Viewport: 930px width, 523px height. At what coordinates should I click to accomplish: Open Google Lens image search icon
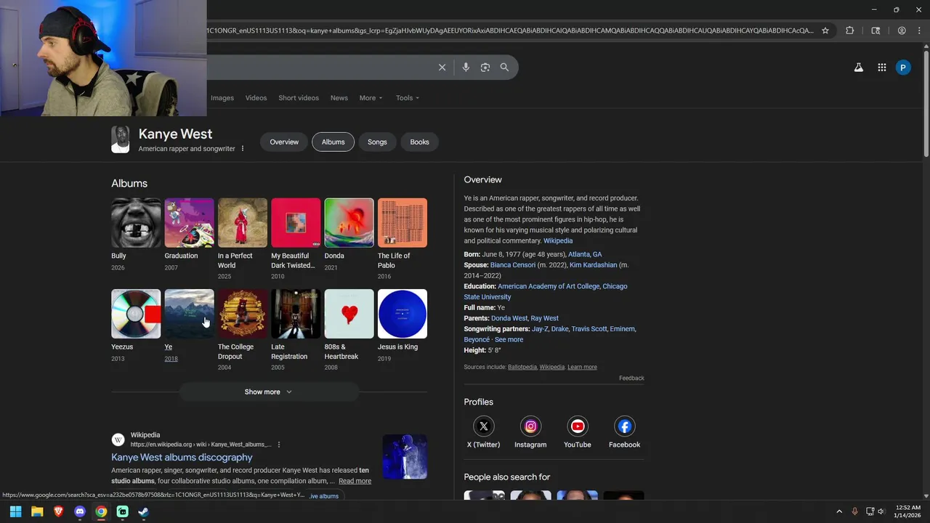(x=485, y=68)
